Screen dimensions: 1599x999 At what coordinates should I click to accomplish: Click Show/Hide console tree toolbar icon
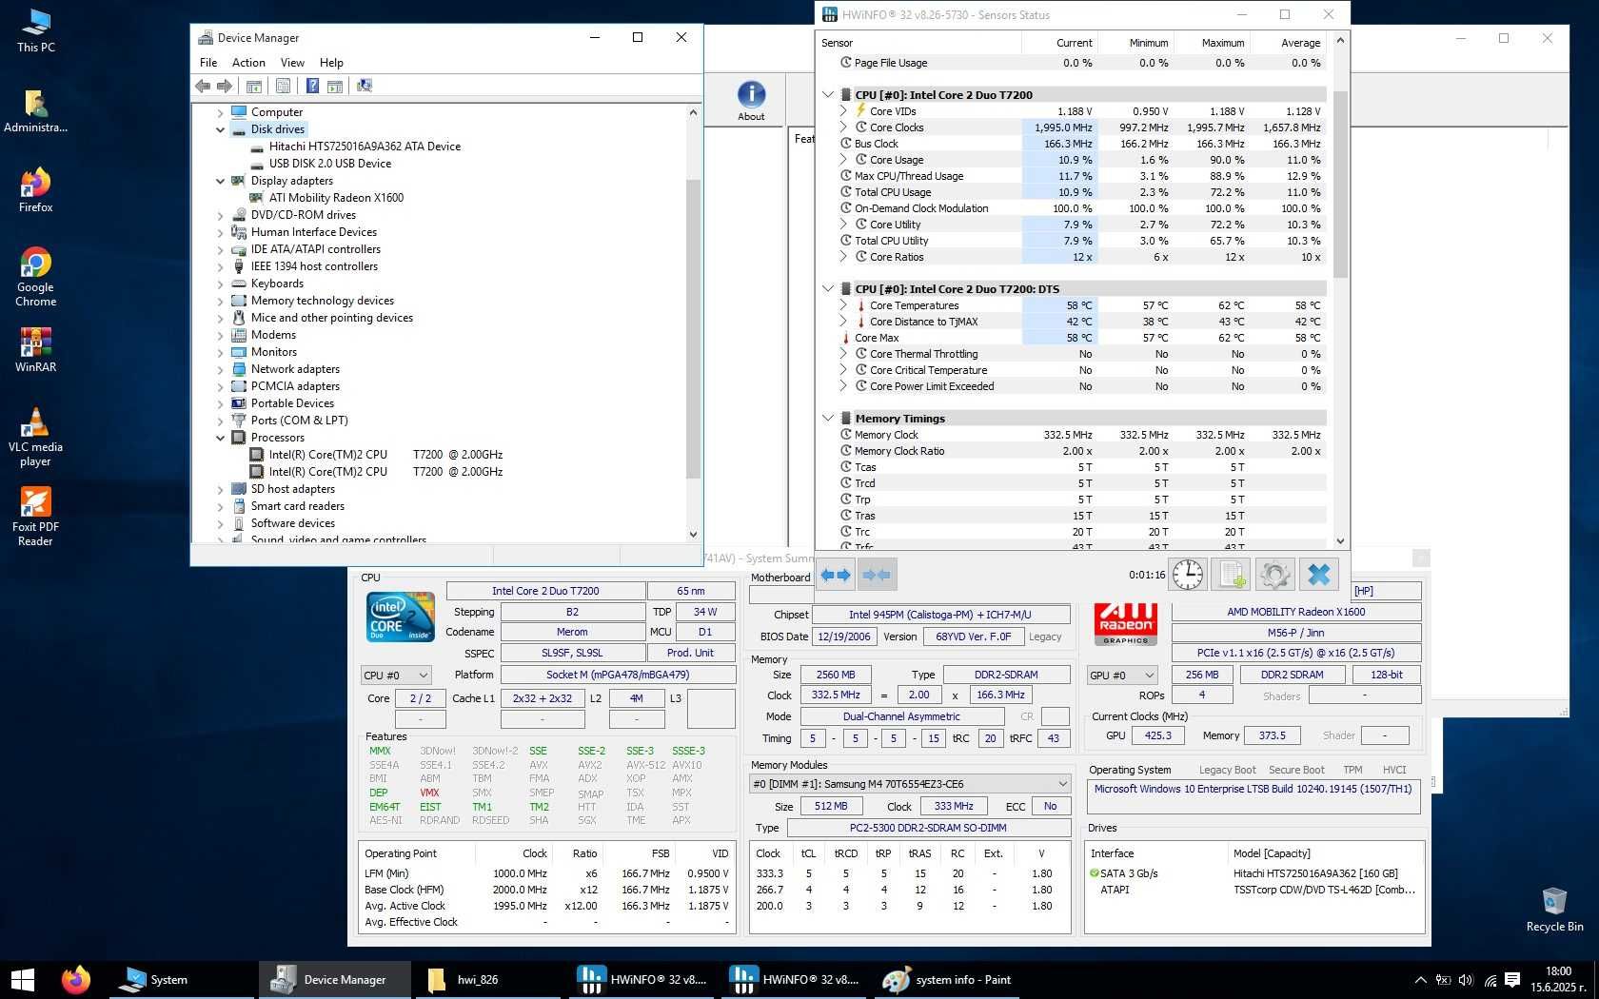(x=254, y=86)
